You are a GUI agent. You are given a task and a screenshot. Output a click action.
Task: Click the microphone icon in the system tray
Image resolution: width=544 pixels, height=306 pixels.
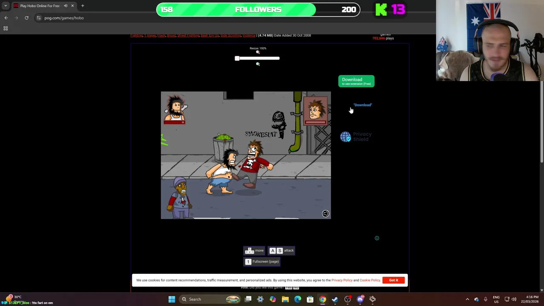485,299
